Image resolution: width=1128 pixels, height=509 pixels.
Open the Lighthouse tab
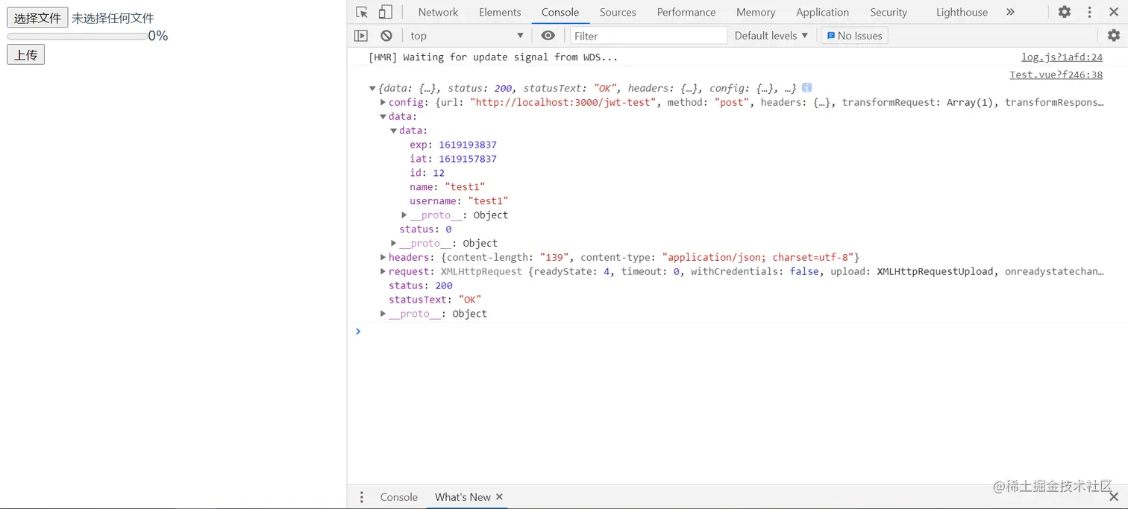pyautogui.click(x=962, y=12)
